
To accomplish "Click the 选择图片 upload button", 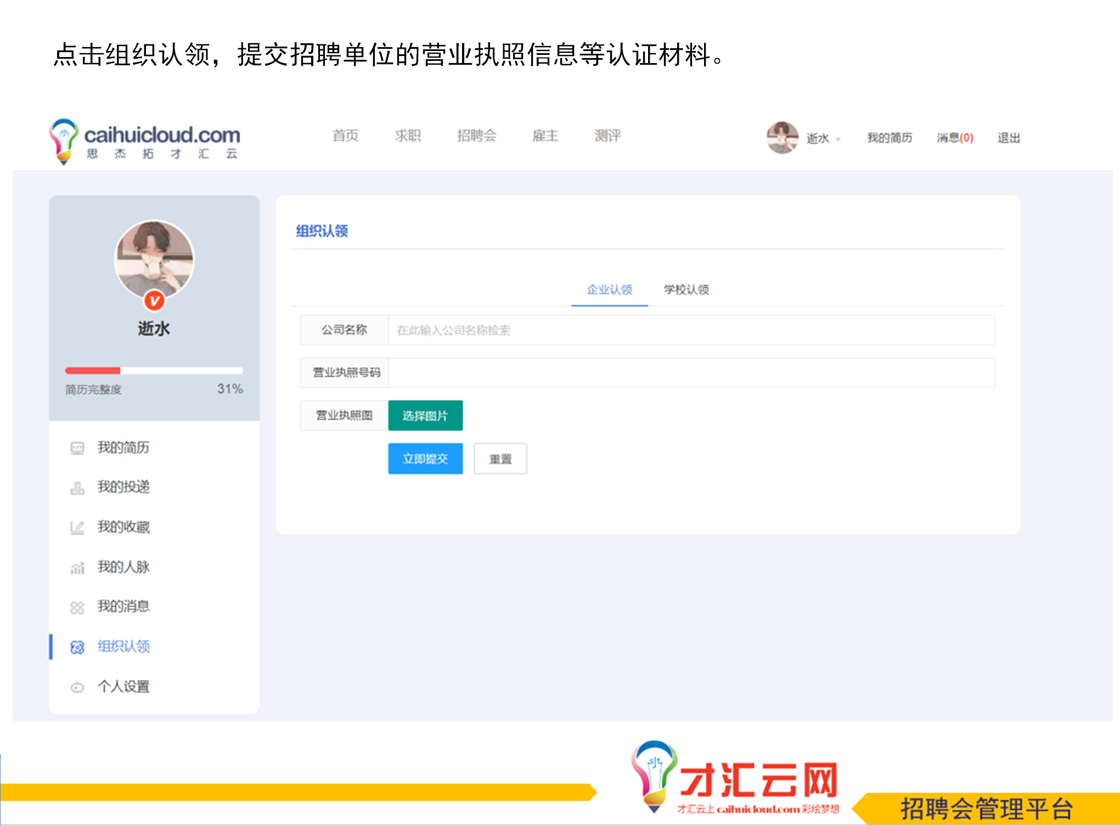I will tap(425, 416).
